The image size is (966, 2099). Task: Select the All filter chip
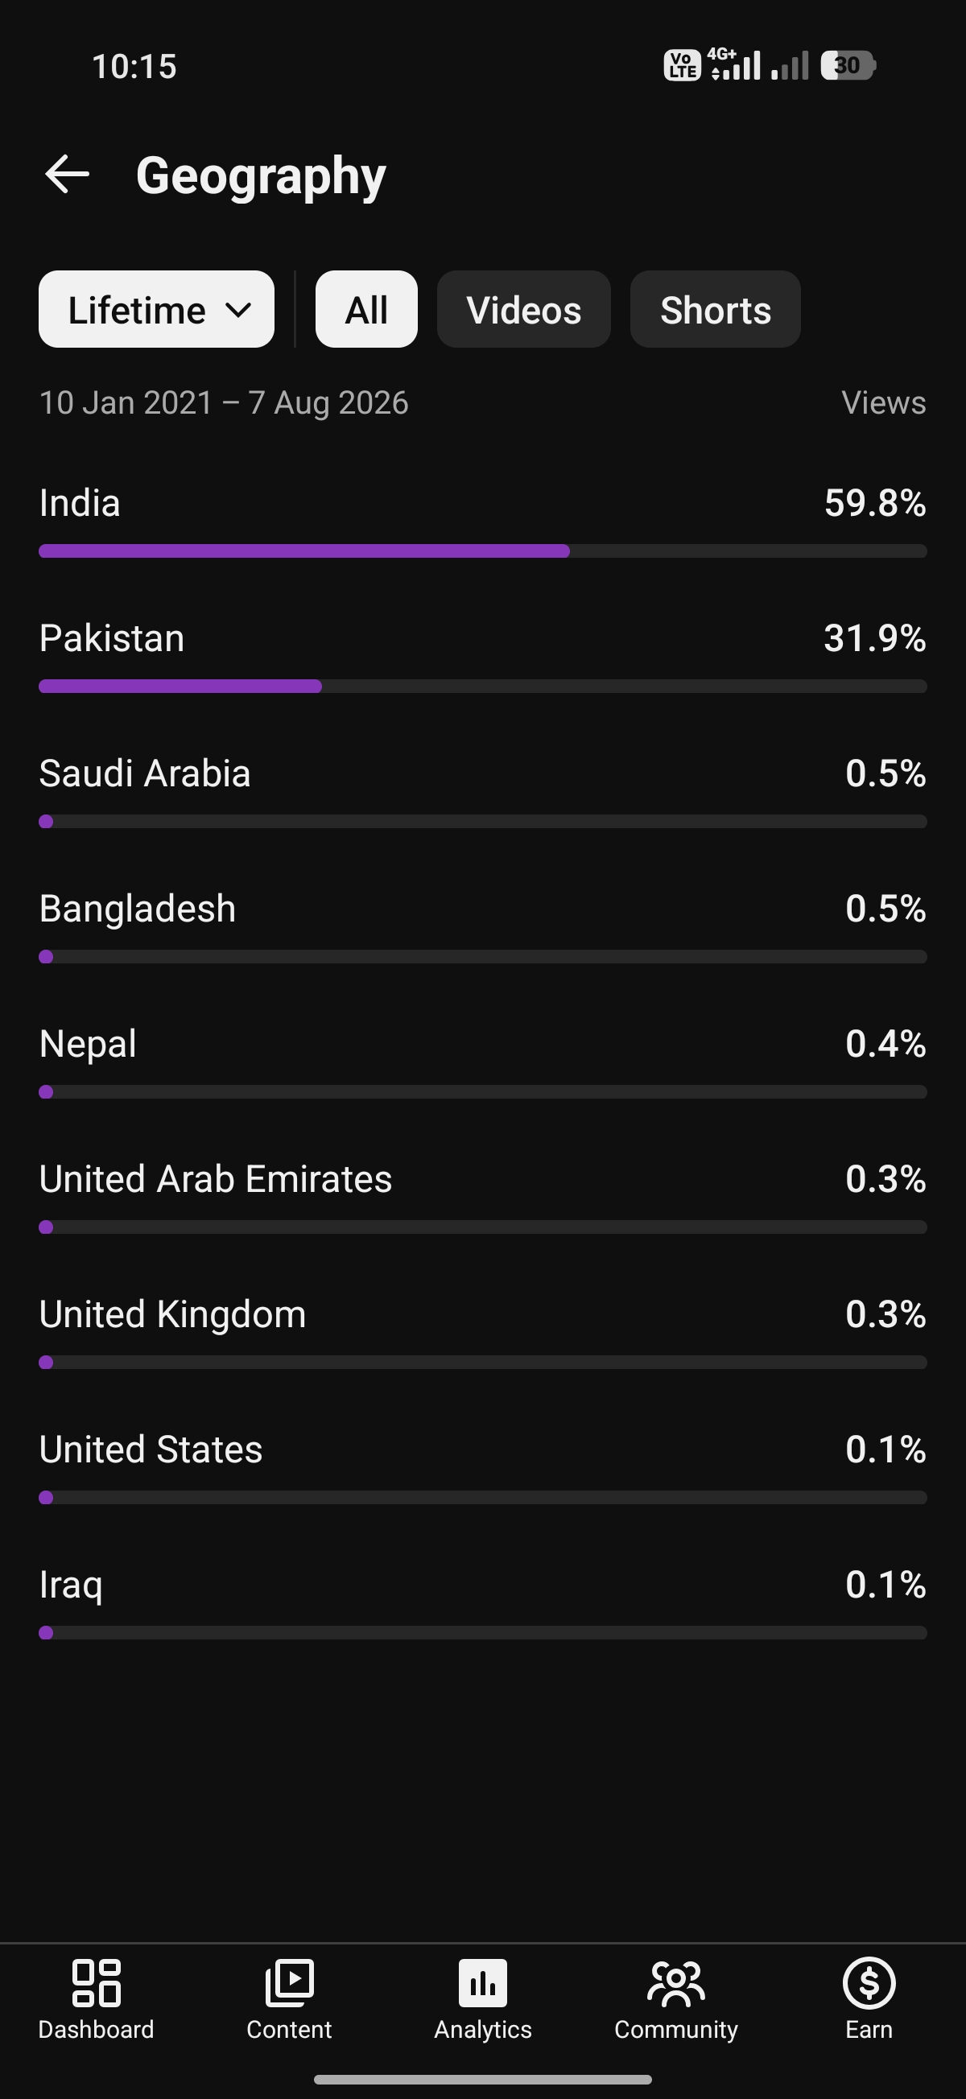point(367,310)
